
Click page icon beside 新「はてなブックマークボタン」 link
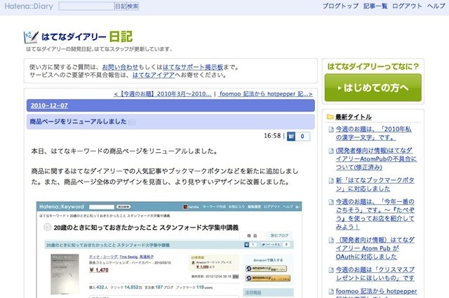(x=331, y=180)
